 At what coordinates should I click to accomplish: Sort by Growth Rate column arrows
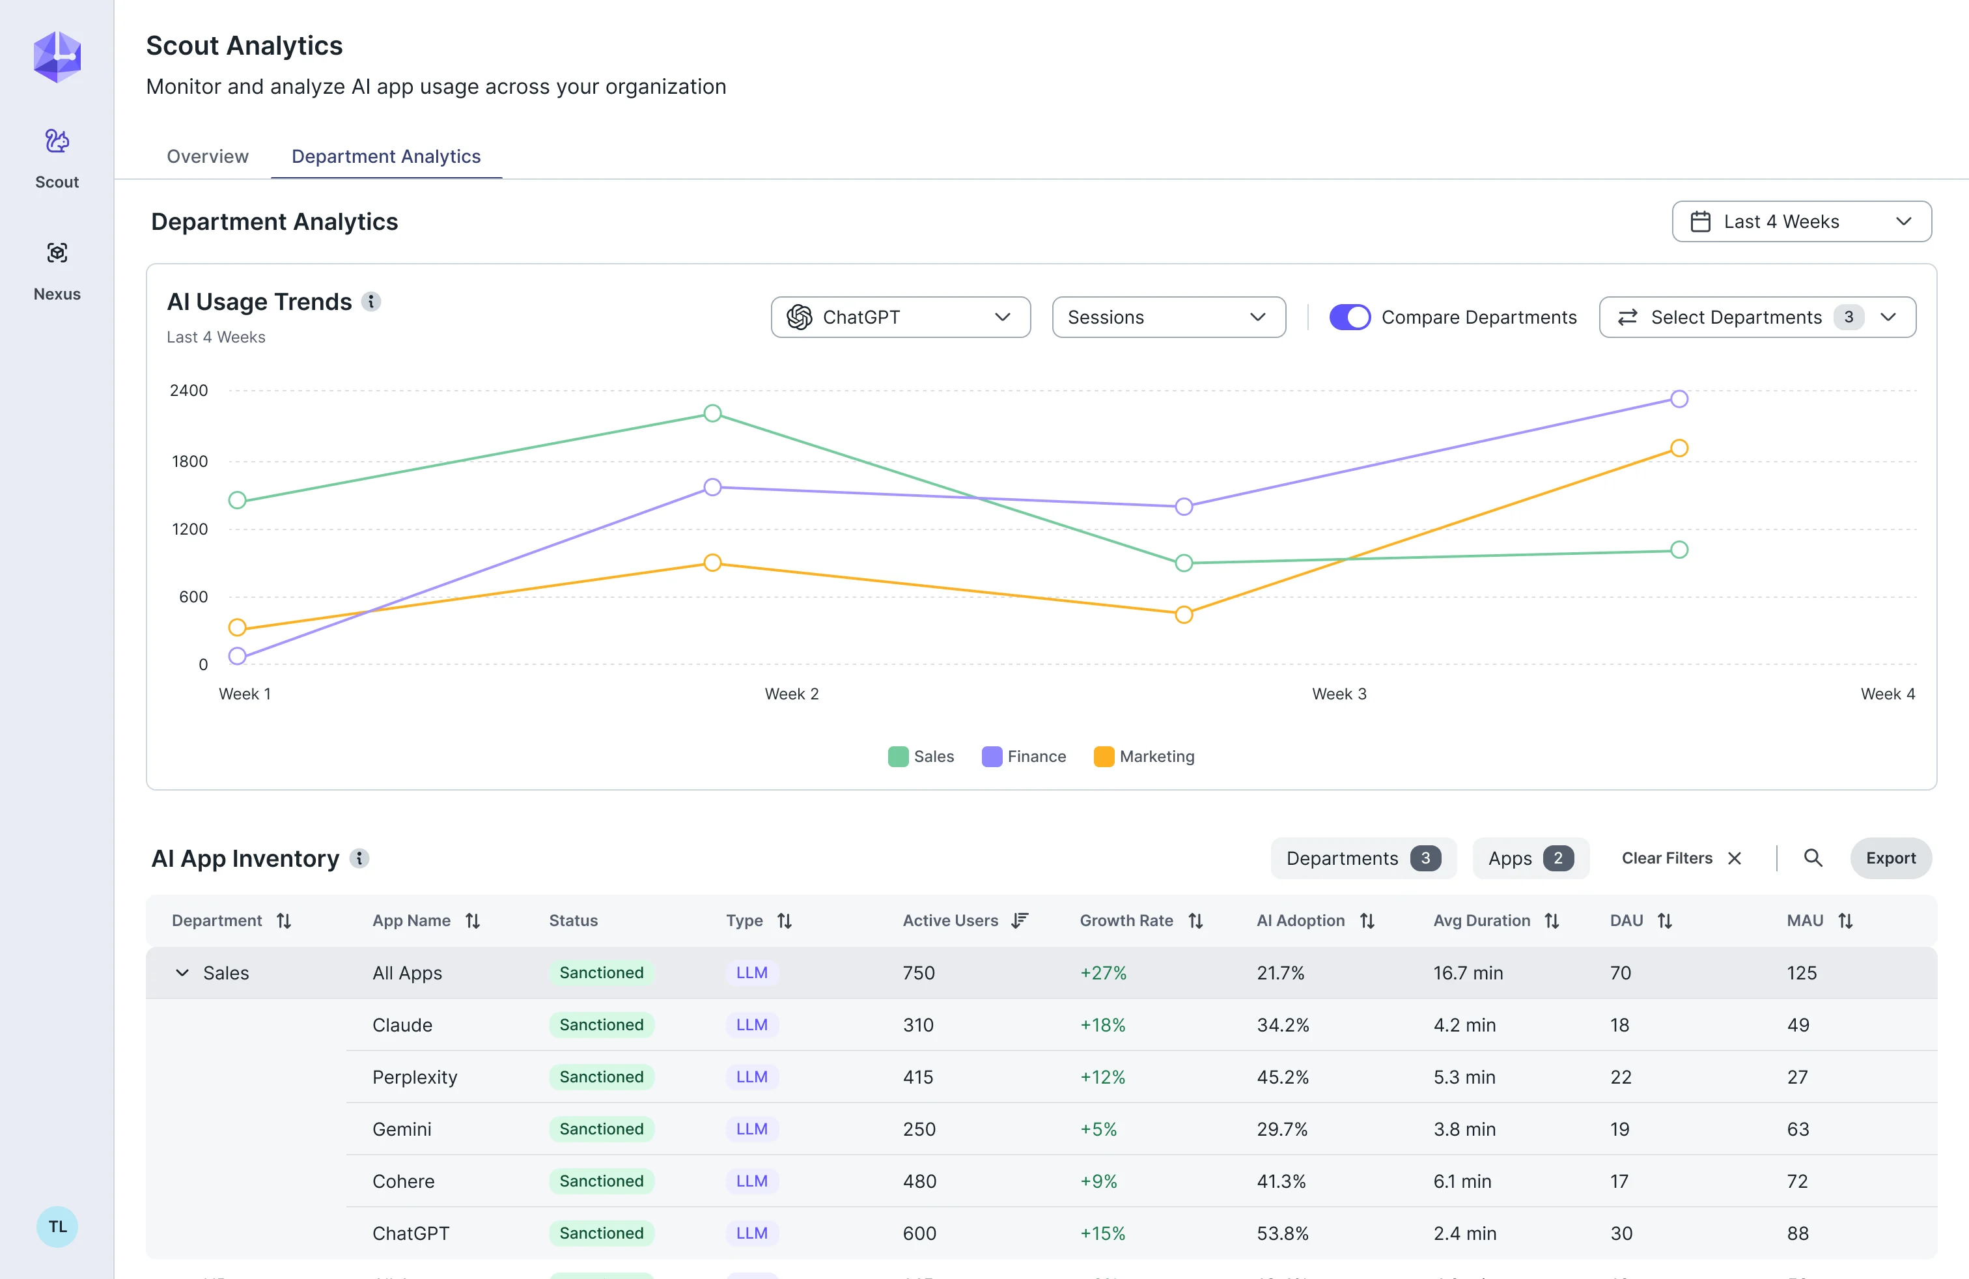pyautogui.click(x=1195, y=921)
